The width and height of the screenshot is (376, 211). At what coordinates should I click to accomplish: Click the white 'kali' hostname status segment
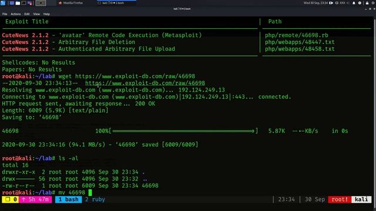[x=361, y=199]
